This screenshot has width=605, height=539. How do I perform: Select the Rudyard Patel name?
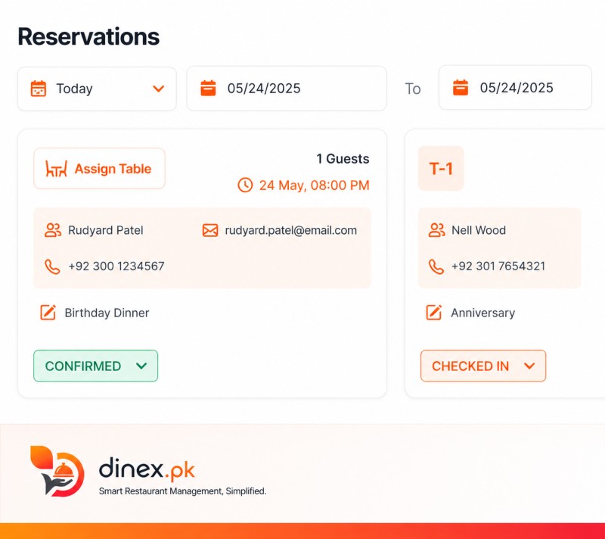coord(106,230)
